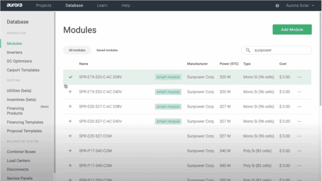Add SPR-E20-327-COM with its plus icon

click(x=70, y=136)
